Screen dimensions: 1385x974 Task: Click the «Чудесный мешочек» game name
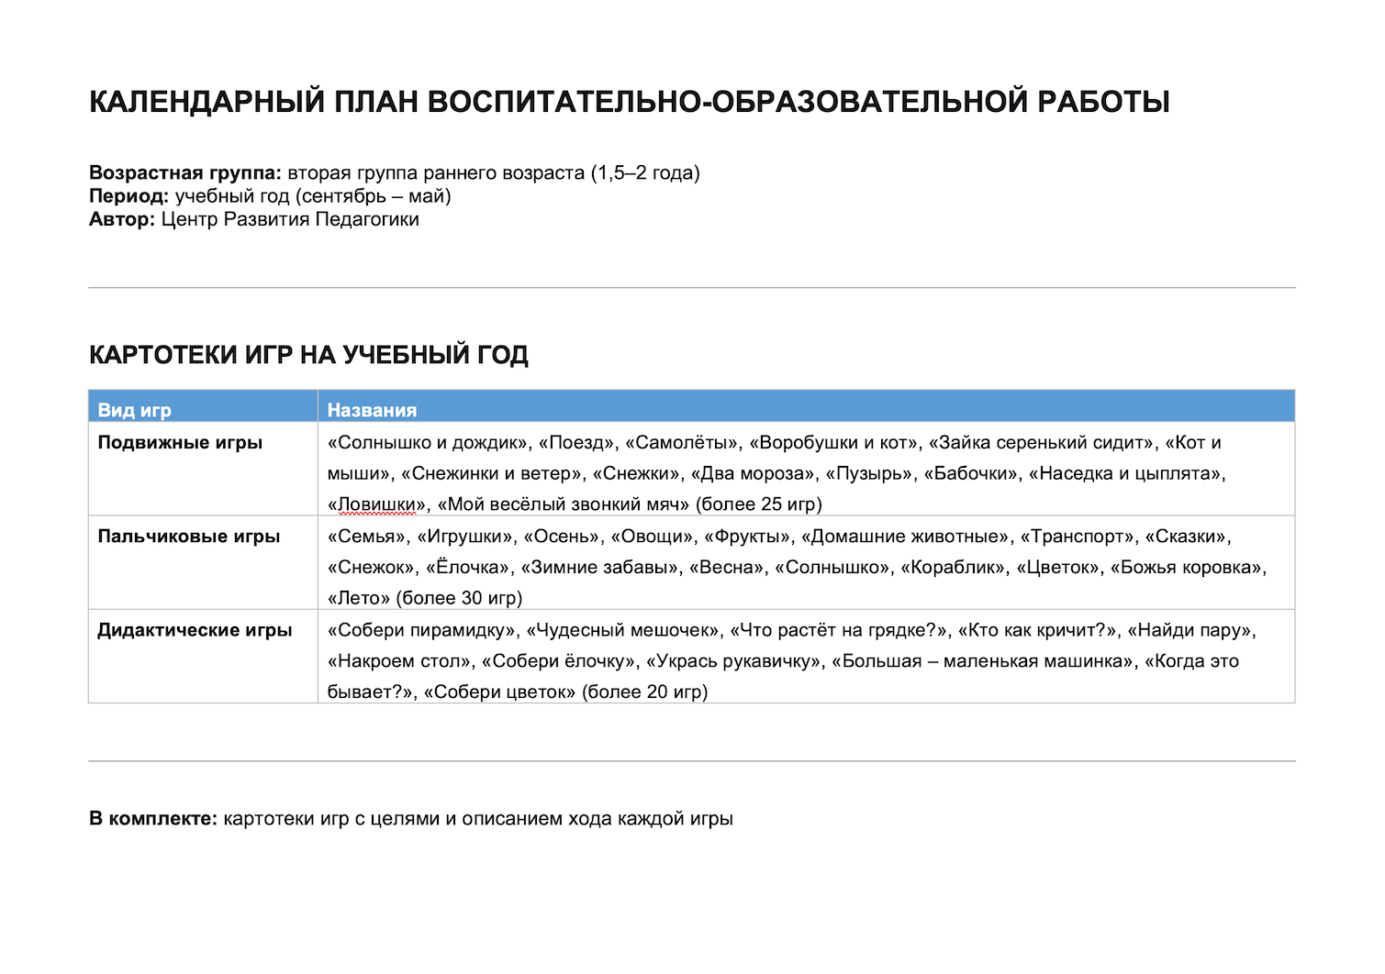pos(622,630)
